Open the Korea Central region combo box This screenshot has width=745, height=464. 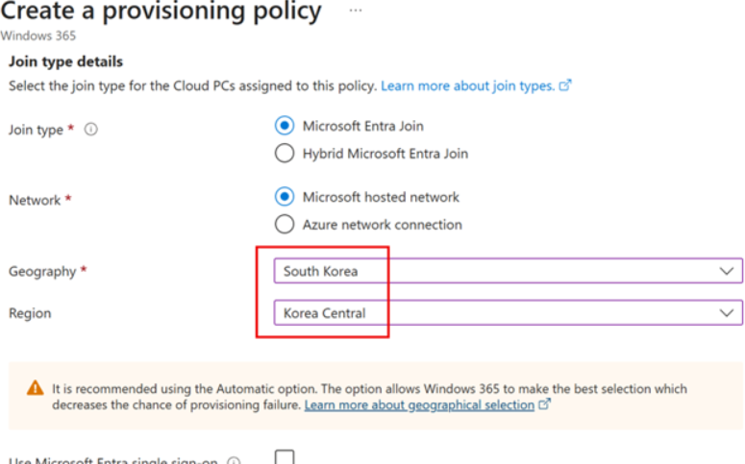(x=508, y=313)
